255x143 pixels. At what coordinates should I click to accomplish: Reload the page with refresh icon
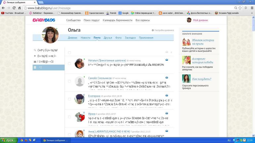(14, 8)
